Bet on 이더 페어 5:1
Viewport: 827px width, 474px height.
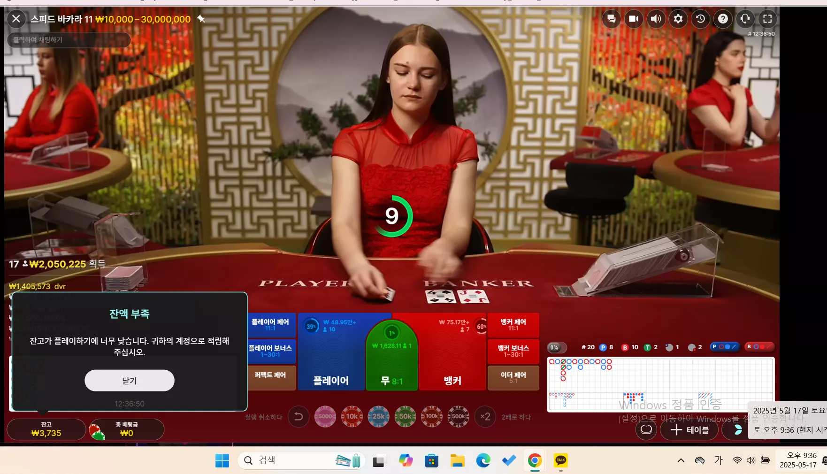[513, 377]
